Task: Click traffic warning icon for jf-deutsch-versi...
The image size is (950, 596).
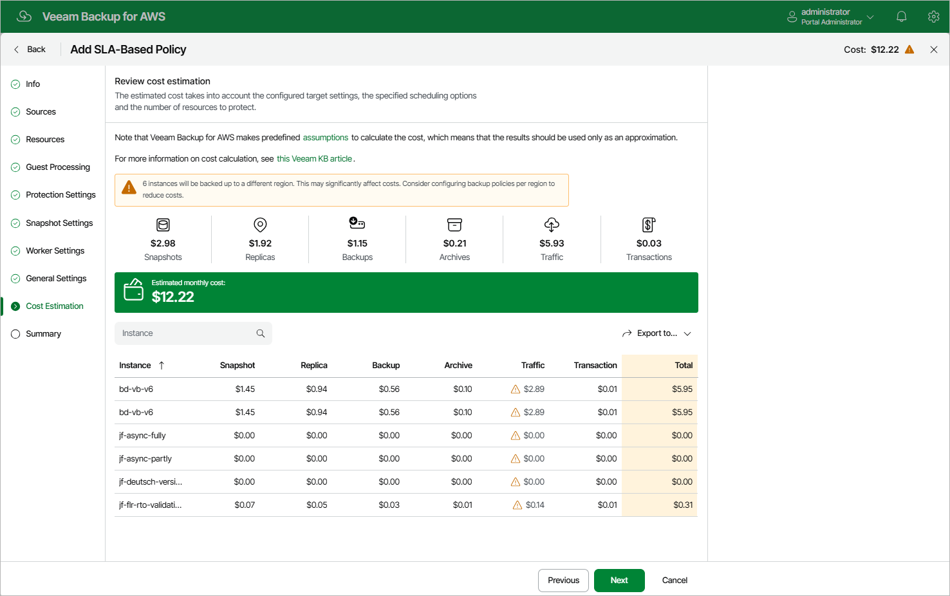Action: click(x=516, y=482)
